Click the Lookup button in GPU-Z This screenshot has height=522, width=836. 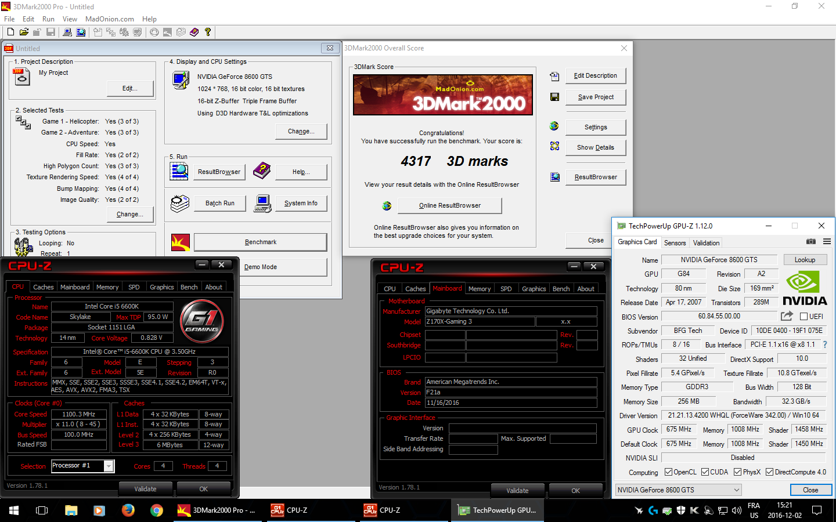coord(805,259)
